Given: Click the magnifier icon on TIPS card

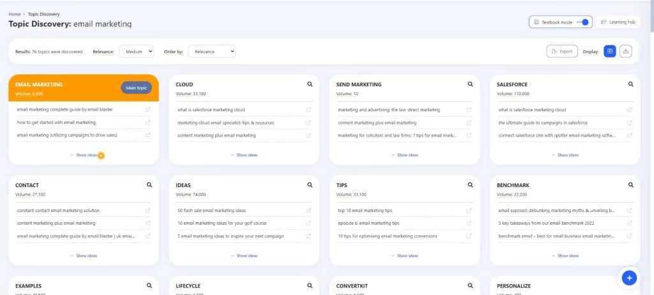Looking at the screenshot, I should [471, 185].
